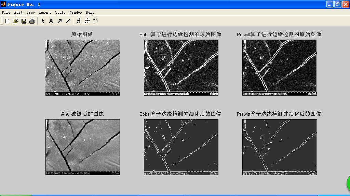
Task: Select the Insert Line tool
Action: [x=68, y=21]
